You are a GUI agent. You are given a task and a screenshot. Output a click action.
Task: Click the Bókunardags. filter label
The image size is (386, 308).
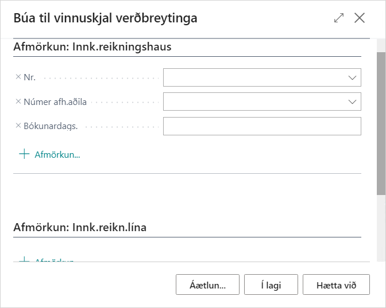click(x=51, y=126)
